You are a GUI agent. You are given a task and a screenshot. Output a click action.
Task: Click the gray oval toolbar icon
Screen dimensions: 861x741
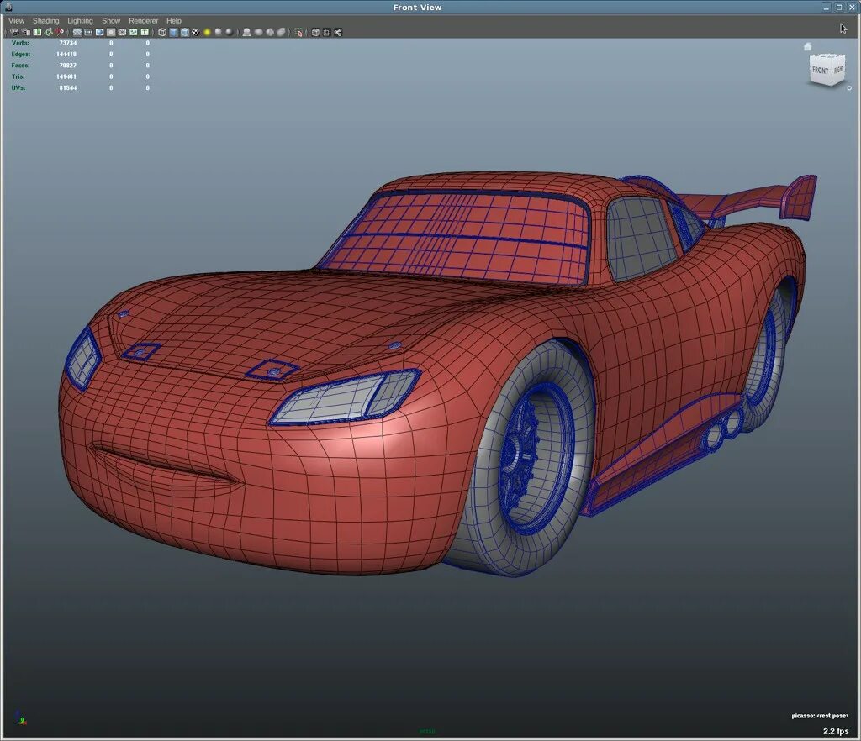click(x=258, y=33)
